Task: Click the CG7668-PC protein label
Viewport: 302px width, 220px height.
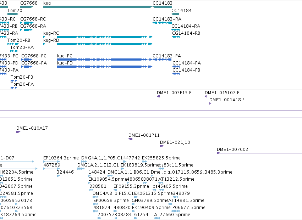Action: [34, 56]
